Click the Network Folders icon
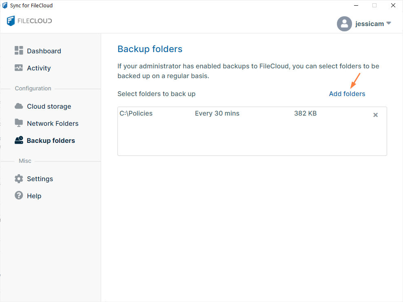The width and height of the screenshot is (403, 302). (19, 123)
